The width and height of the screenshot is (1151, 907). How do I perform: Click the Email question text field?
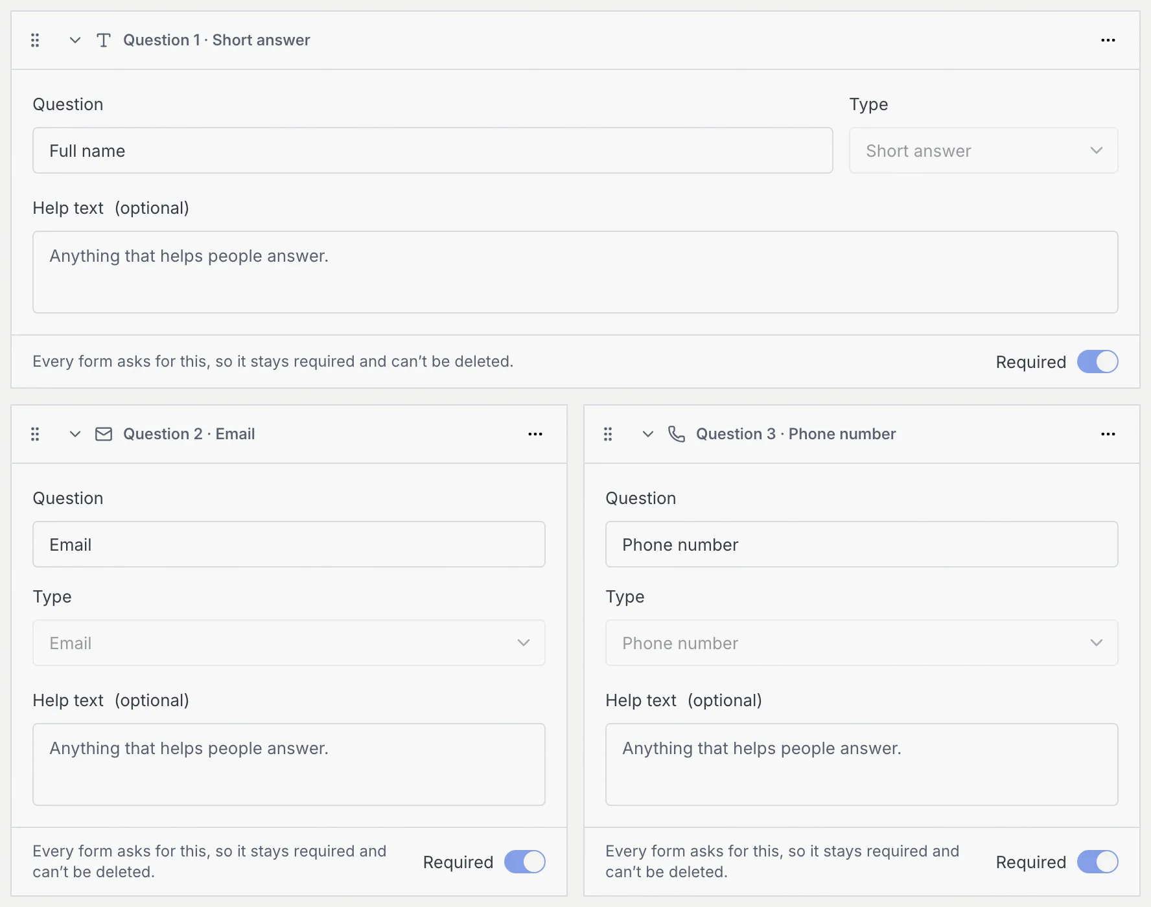(x=289, y=544)
